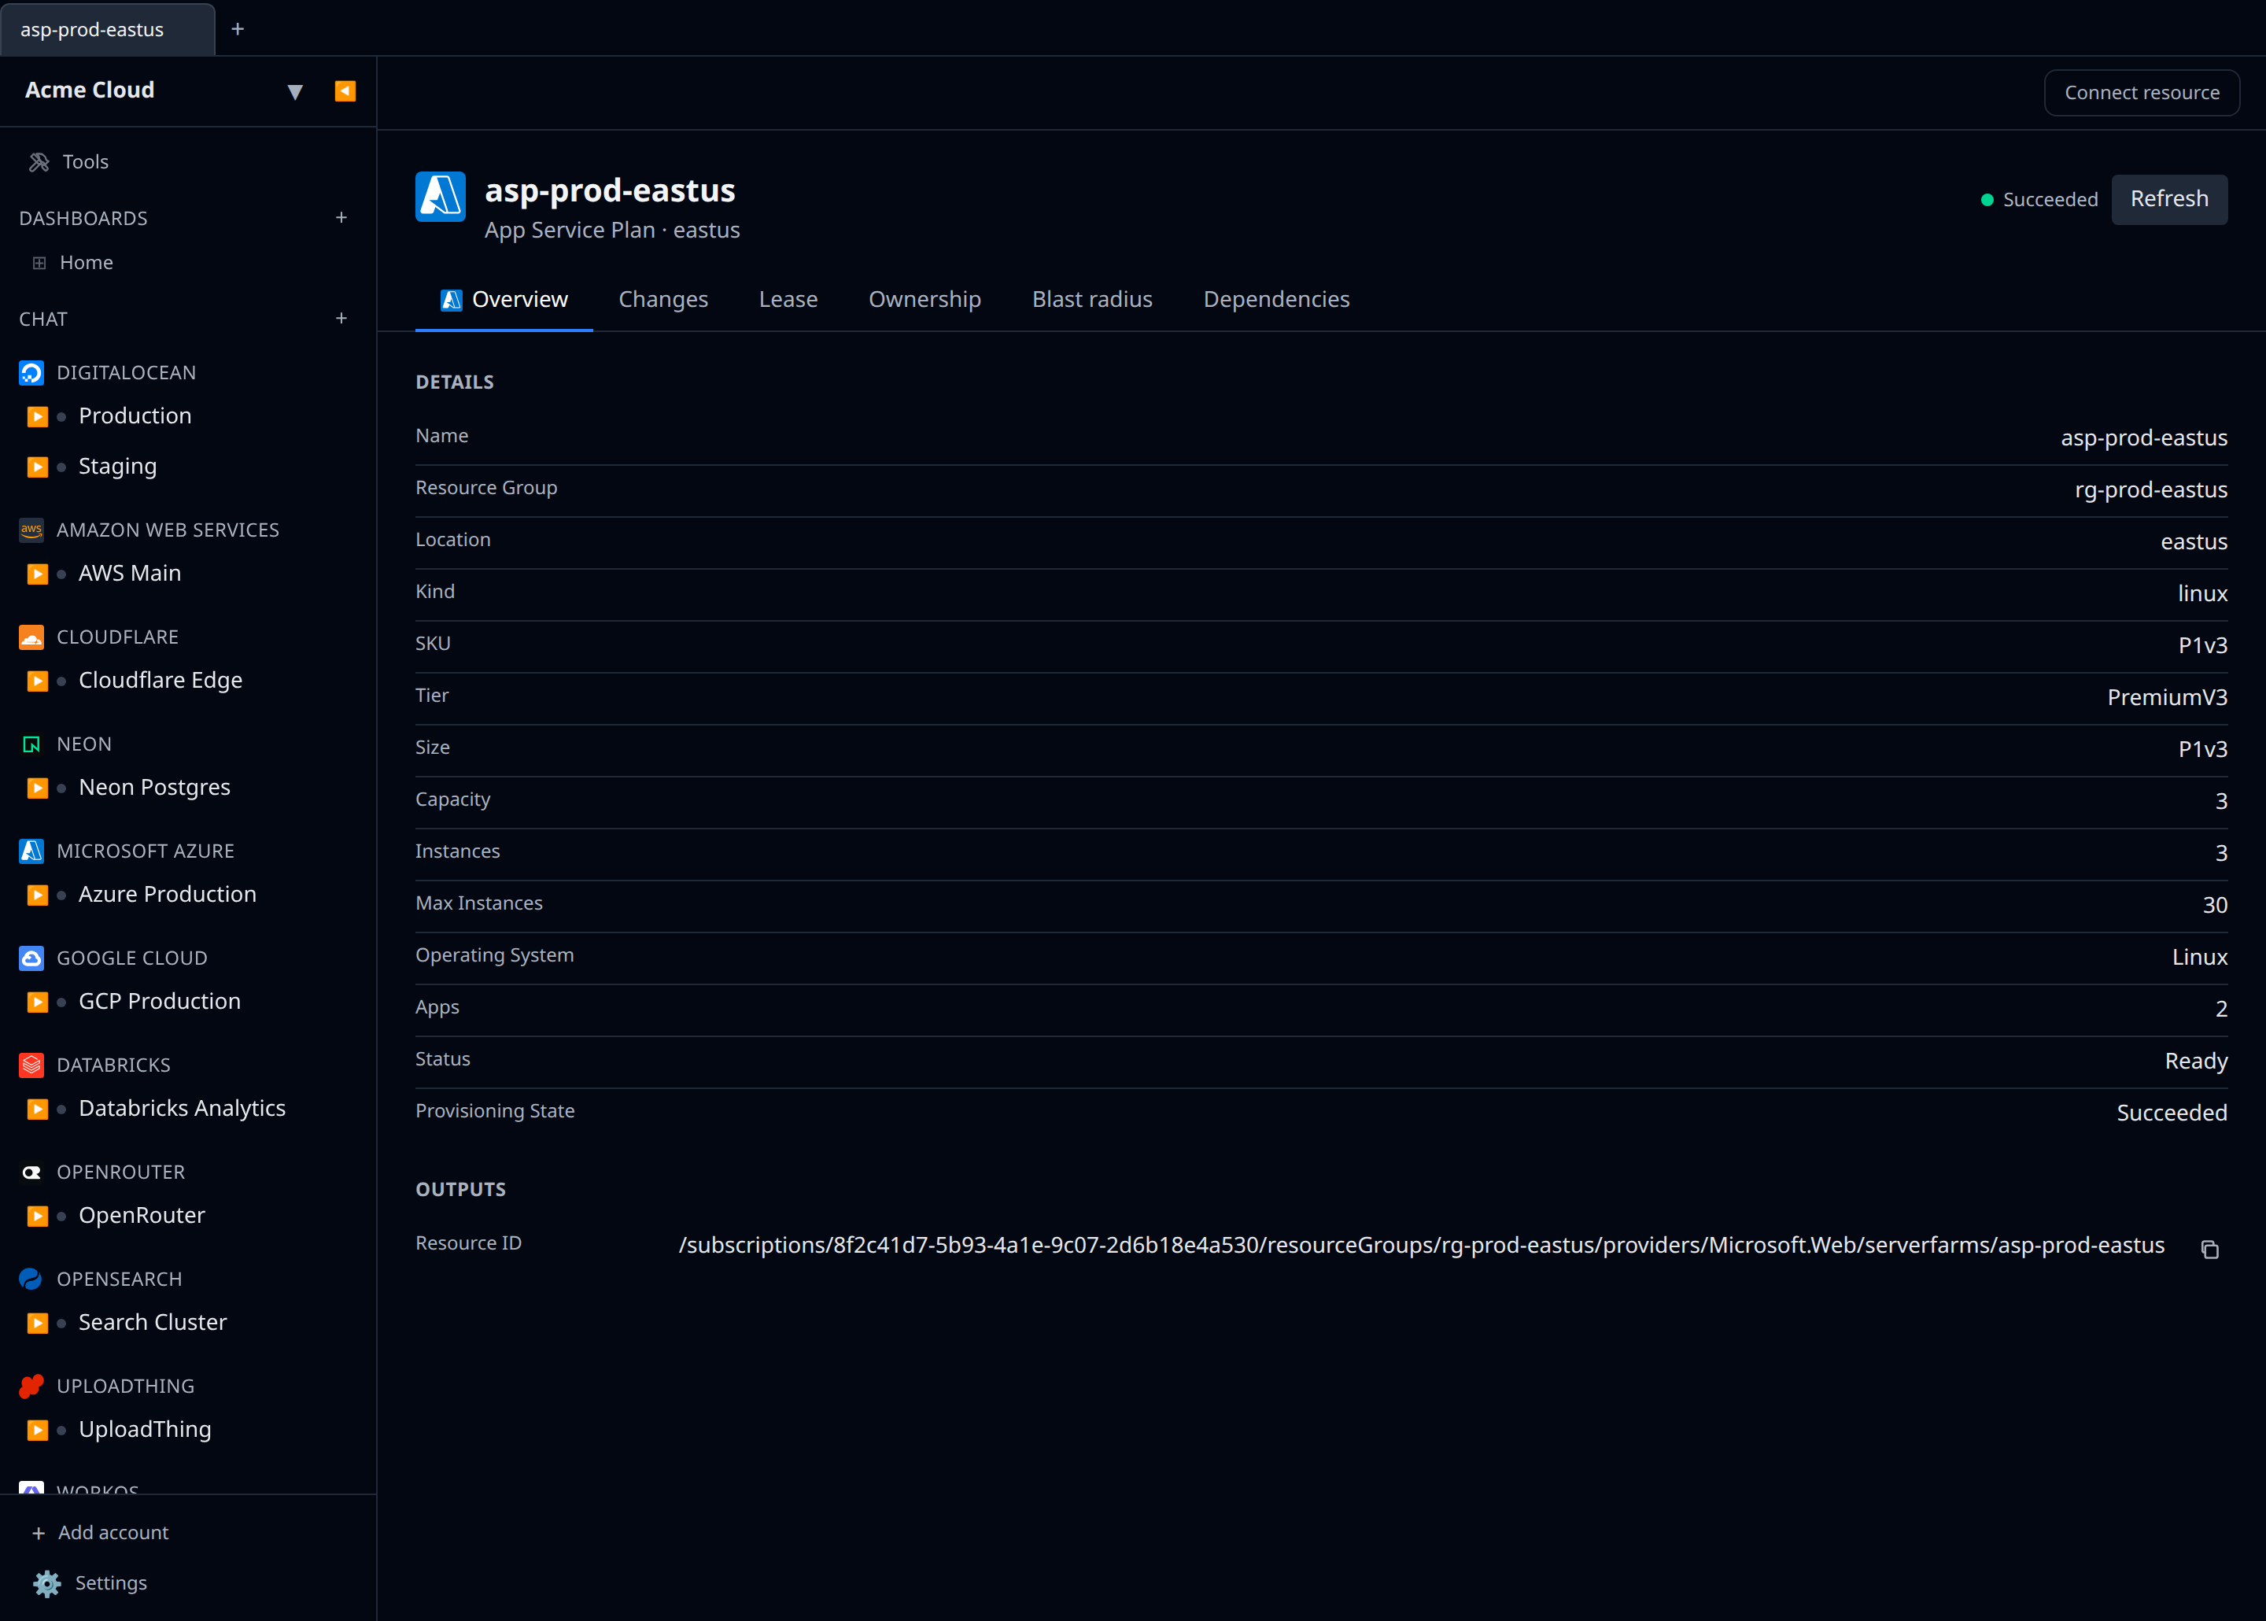Open the Ownership tab
The width and height of the screenshot is (2266, 1621).
925,300
